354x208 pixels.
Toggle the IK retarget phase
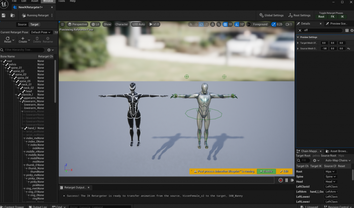pos(342,17)
